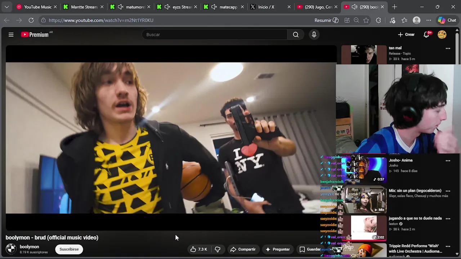
Task: Click the main video player
Action: pyautogui.click(x=171, y=138)
